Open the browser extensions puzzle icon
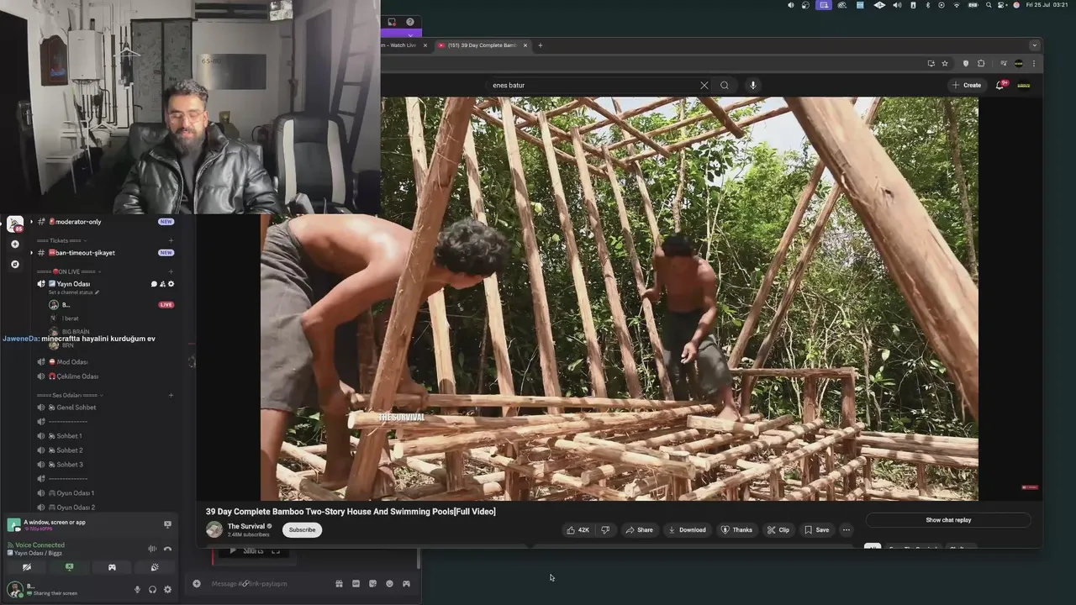Screen dimensions: 1076x605 tap(981, 63)
